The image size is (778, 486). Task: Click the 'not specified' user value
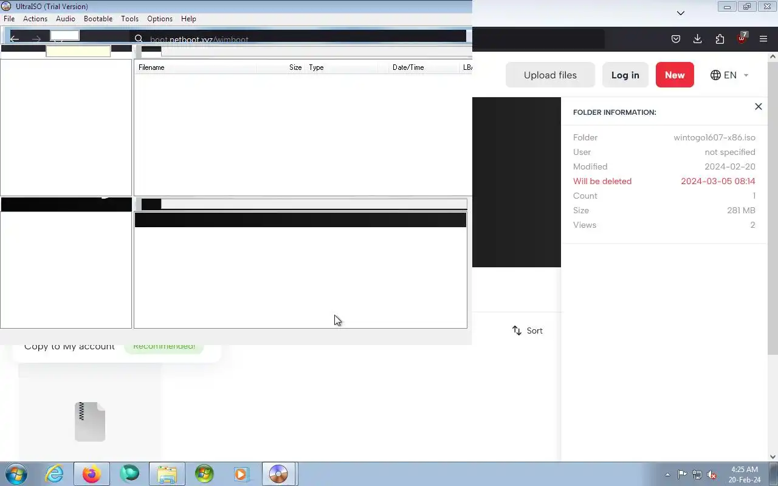[x=730, y=152]
